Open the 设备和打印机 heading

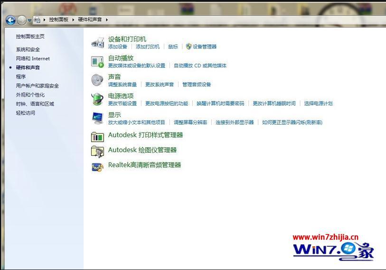(x=127, y=39)
